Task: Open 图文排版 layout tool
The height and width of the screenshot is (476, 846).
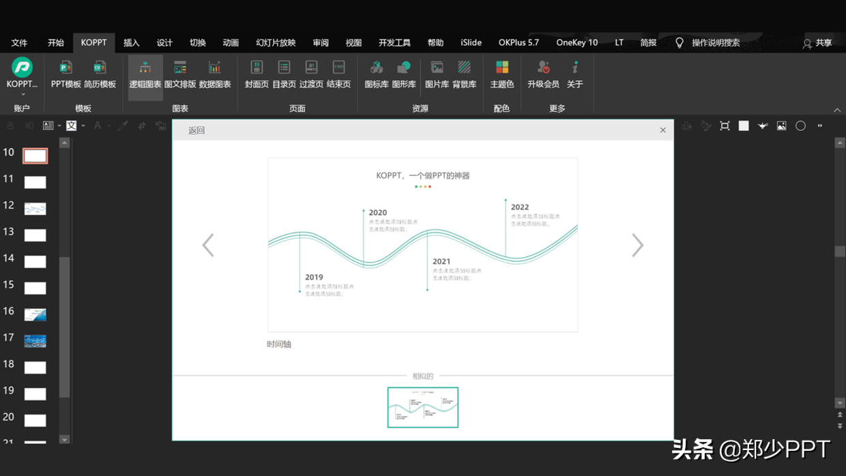Action: 180,74
